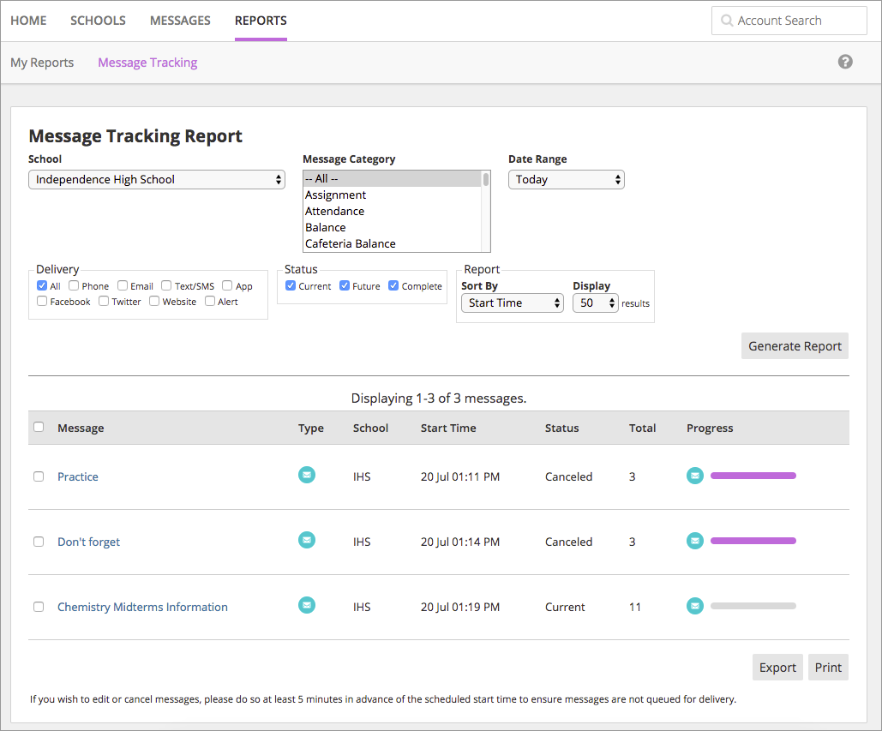Check the Website delivery option

coord(154,301)
